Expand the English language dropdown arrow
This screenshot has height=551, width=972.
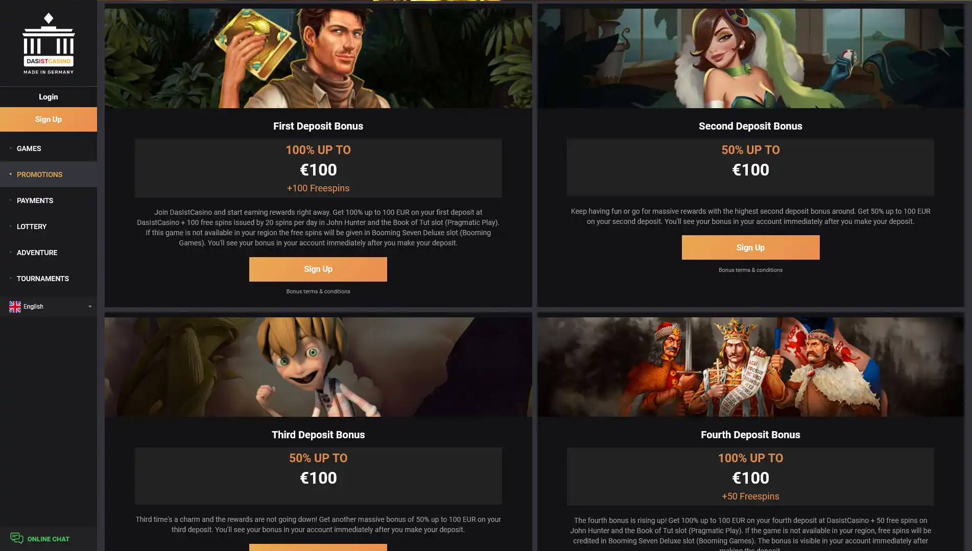(90, 307)
